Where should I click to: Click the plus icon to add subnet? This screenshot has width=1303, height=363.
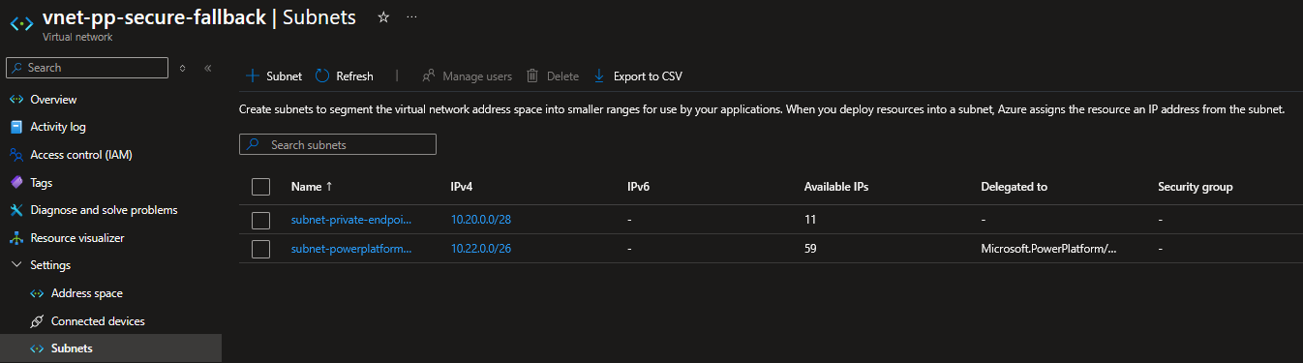(252, 76)
